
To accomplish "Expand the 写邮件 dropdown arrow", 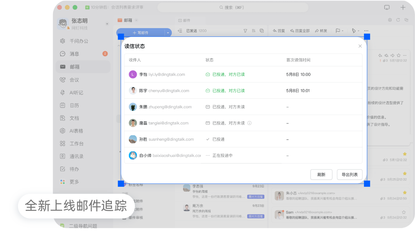I will coord(168,33).
